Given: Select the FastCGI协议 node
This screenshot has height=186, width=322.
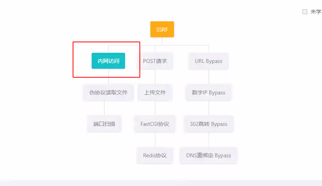Looking at the screenshot, I should [155, 124].
